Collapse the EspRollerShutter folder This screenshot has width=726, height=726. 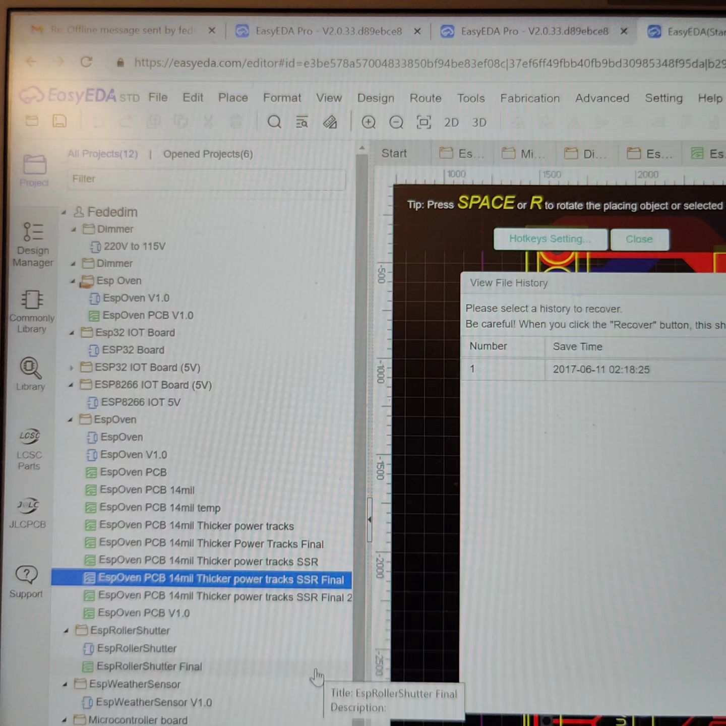click(66, 631)
